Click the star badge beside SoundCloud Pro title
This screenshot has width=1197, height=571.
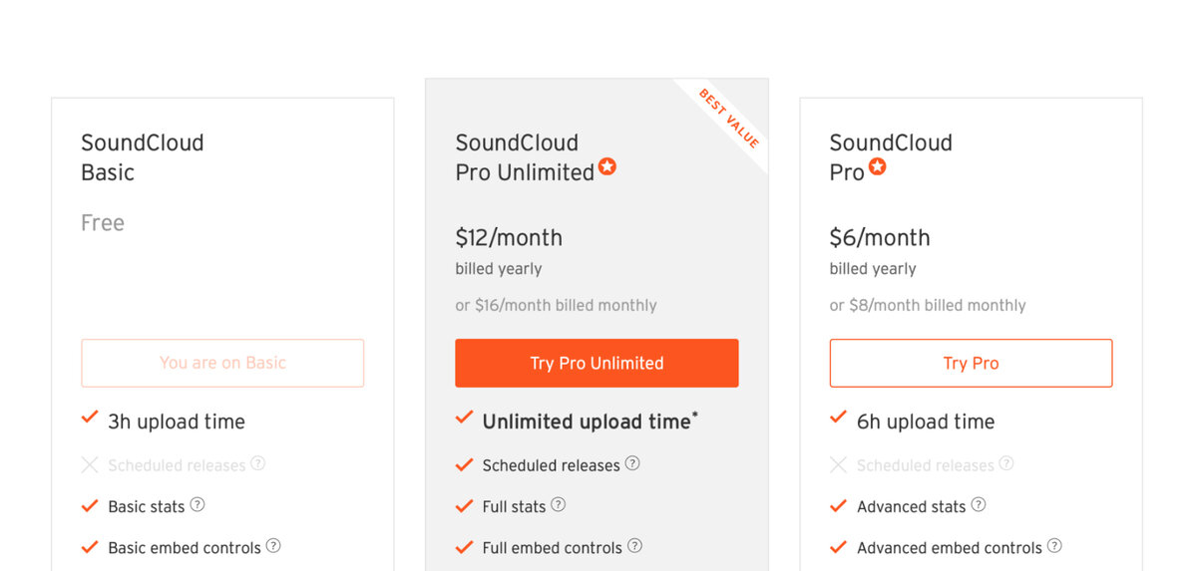coord(877,167)
